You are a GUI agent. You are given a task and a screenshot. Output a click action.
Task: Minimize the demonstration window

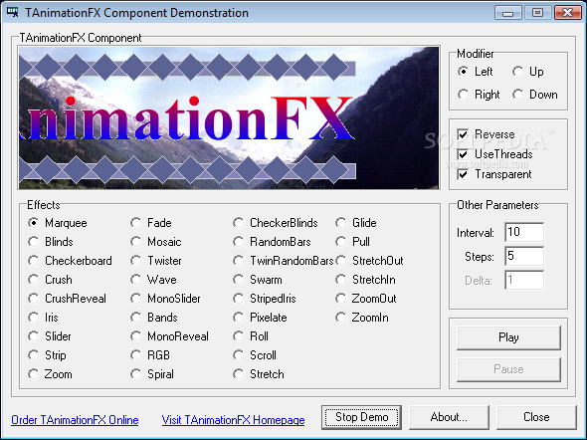click(508, 13)
